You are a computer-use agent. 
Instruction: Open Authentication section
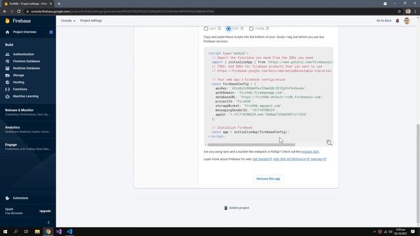[24, 54]
